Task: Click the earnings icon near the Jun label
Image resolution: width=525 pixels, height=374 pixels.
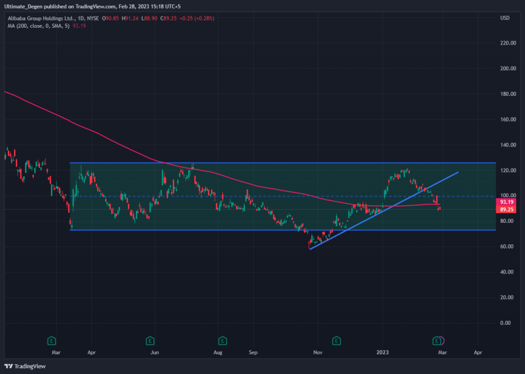Action: (150, 340)
